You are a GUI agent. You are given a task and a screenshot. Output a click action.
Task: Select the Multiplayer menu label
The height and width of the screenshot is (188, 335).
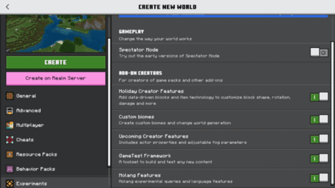(x=30, y=125)
